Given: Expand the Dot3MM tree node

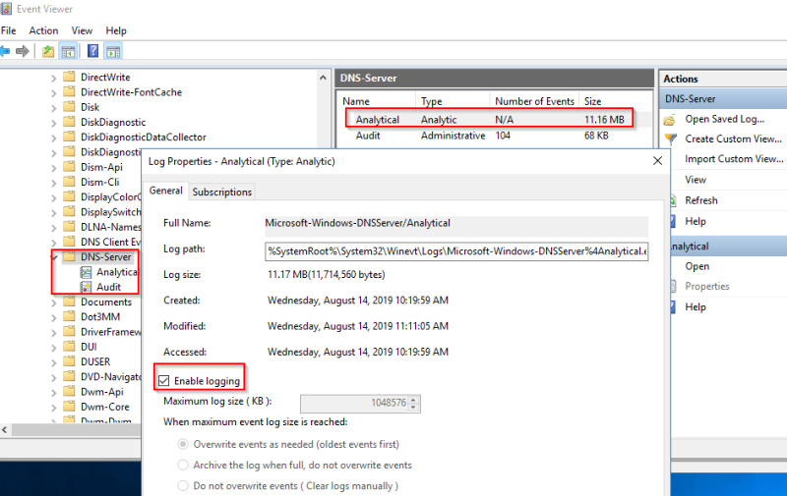Looking at the screenshot, I should pos(54,317).
